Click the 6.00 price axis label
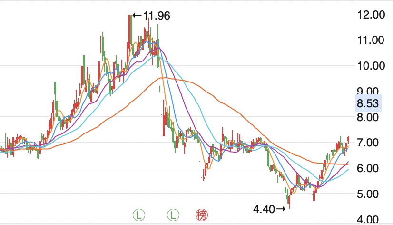 [368, 168]
